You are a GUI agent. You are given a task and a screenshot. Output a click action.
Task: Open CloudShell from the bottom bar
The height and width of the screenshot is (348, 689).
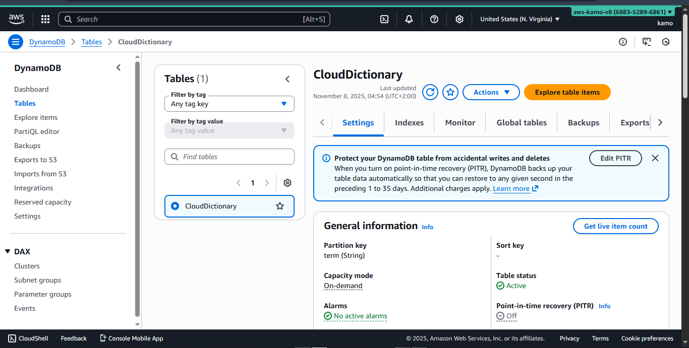coord(28,338)
